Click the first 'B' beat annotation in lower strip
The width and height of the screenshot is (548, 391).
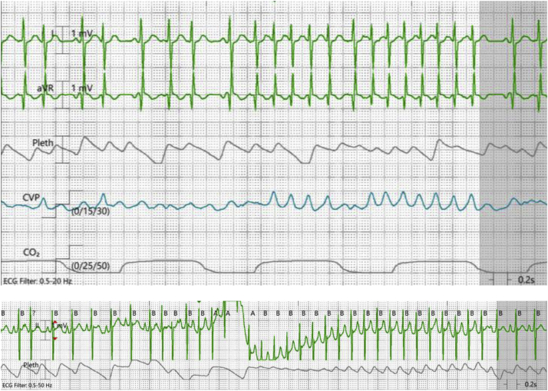coord(5,313)
